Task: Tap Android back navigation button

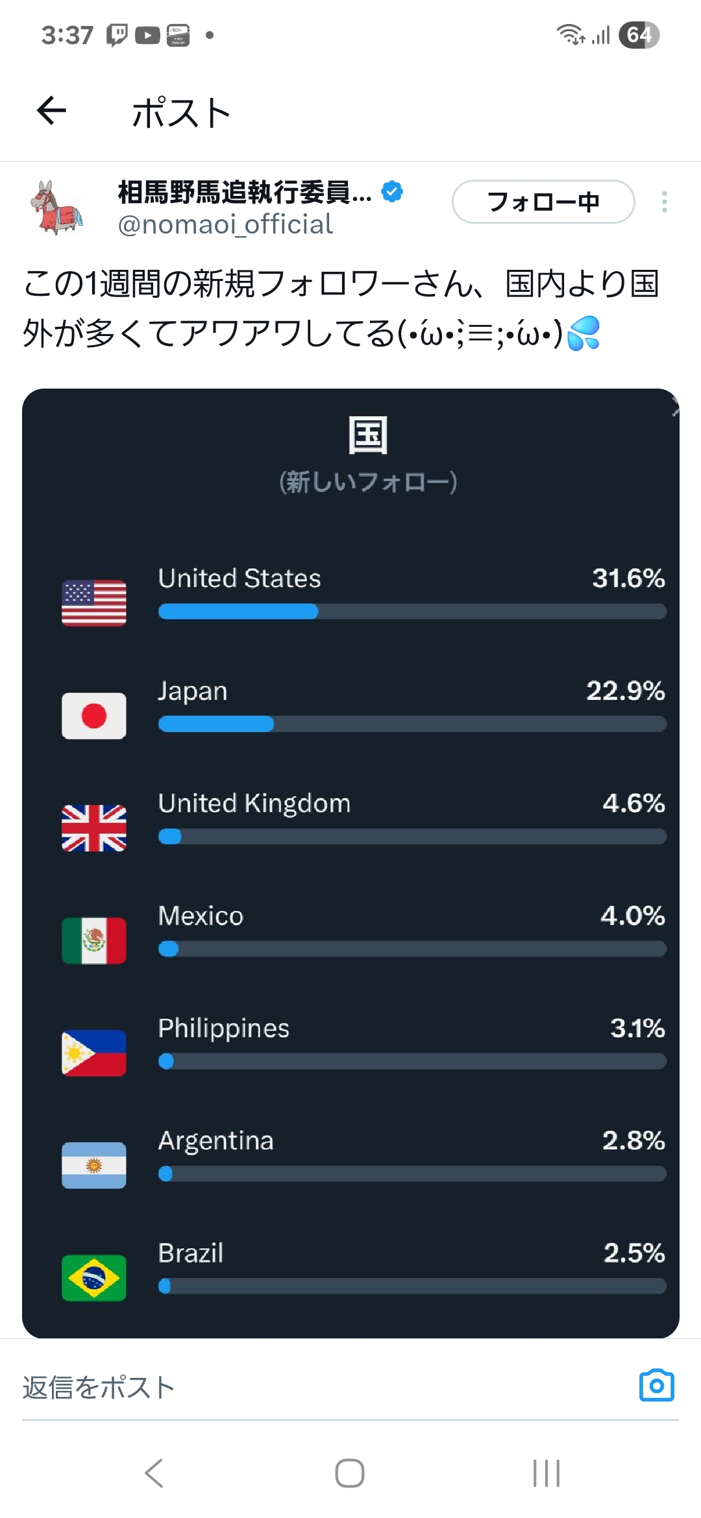Action: point(154,1473)
